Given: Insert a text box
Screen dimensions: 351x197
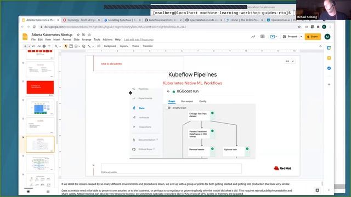Looking at the screenshot, I should 71,46.
